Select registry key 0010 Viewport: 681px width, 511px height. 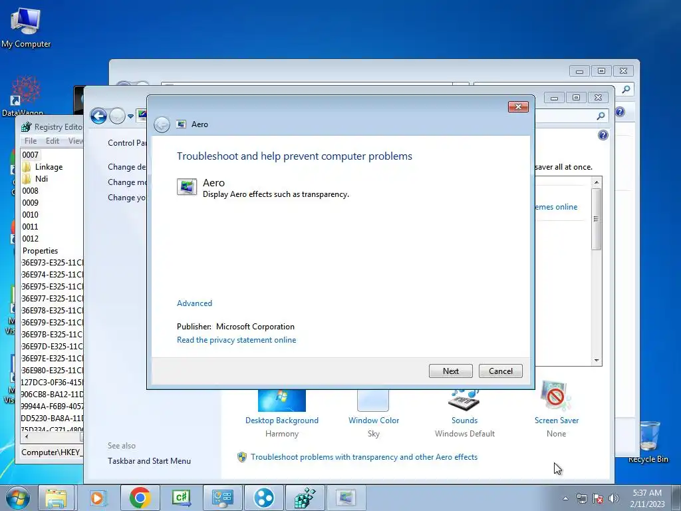30,215
